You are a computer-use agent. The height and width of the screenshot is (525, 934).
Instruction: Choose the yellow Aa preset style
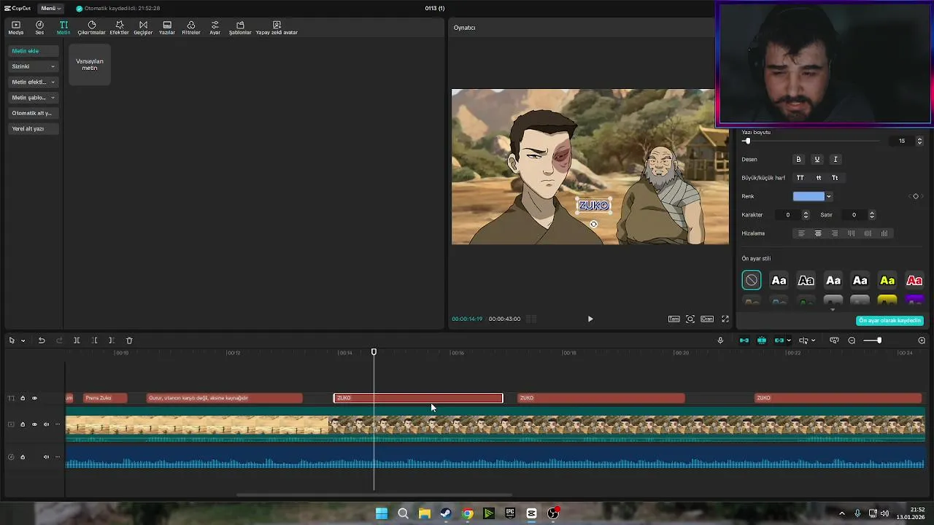pos(887,281)
